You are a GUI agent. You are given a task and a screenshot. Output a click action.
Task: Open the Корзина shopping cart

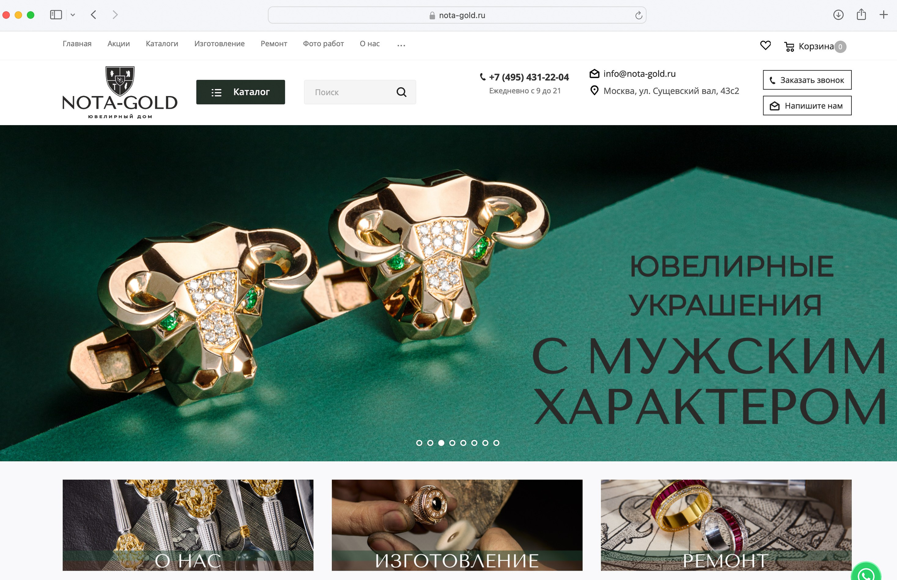click(815, 46)
